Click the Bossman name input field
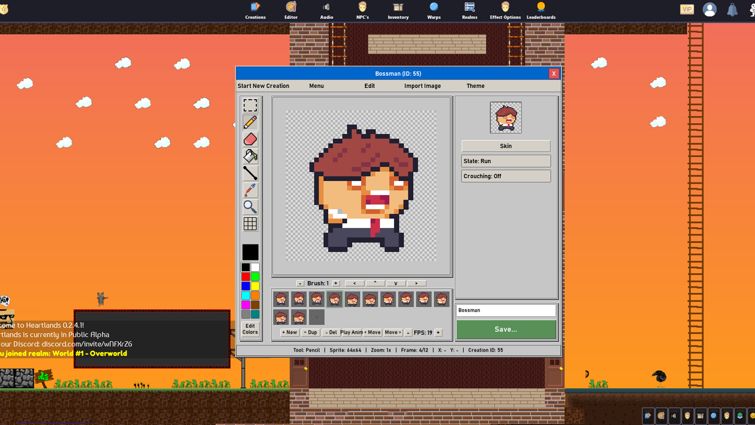Image resolution: width=755 pixels, height=425 pixels. (x=506, y=310)
